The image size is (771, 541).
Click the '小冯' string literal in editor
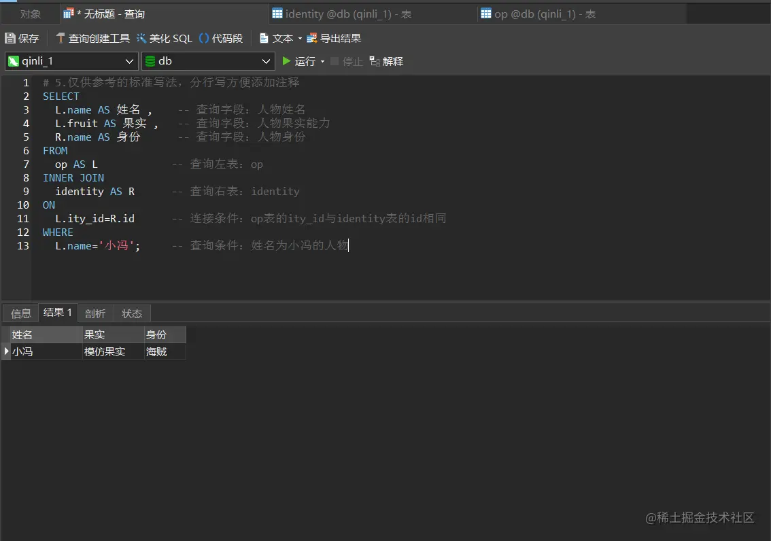coord(116,245)
